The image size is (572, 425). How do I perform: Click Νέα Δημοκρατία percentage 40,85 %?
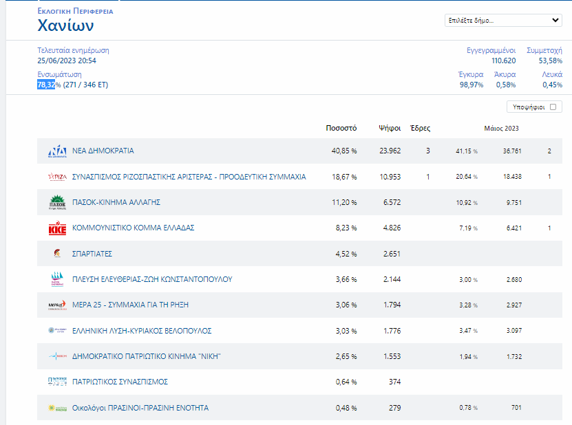(x=344, y=151)
